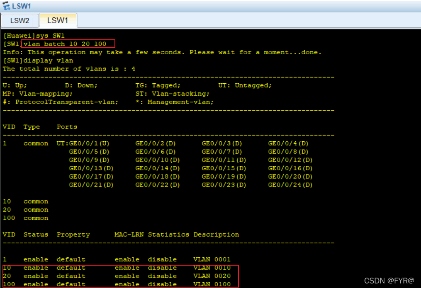Image resolution: width=421 pixels, height=288 pixels.
Task: Click the LSW1 window title icon
Action: tap(6, 6)
